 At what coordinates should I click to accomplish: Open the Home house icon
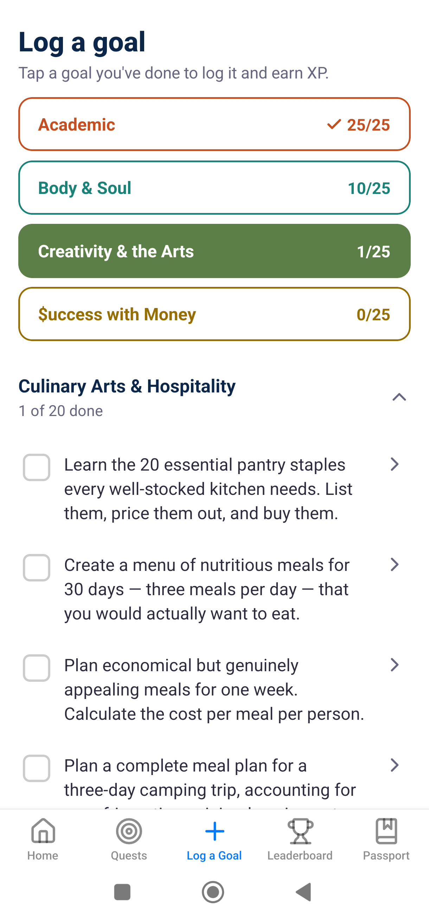(43, 831)
